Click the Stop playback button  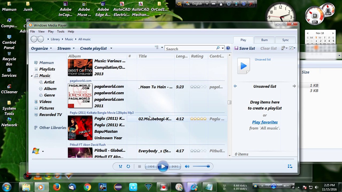(x=139, y=166)
